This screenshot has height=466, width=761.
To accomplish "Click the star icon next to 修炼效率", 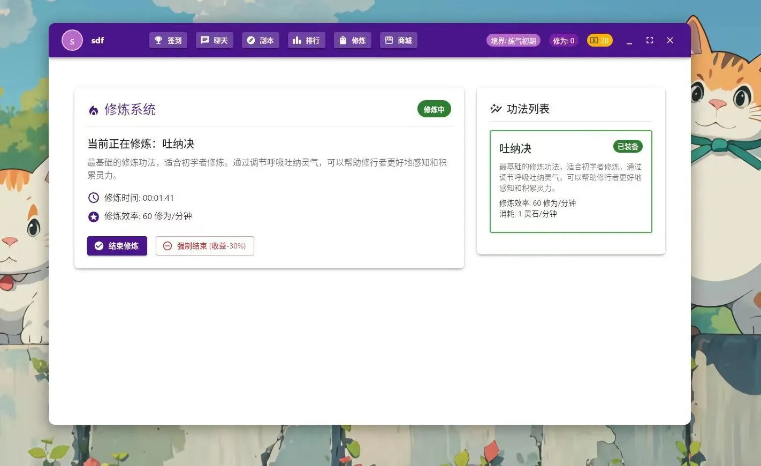I will click(x=94, y=216).
